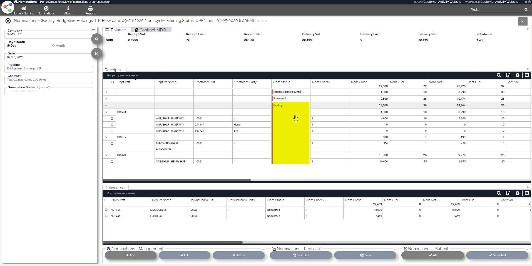532x266 pixels.
Task: Click the round search button beside Company
Action: 96,39
